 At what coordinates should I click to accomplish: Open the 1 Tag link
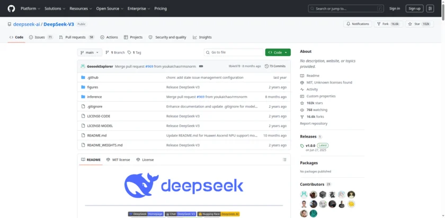(134, 52)
